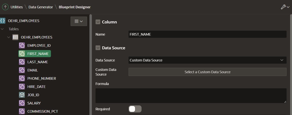
Task: Click the FIRST_NAME column icon
Action: [22, 53]
